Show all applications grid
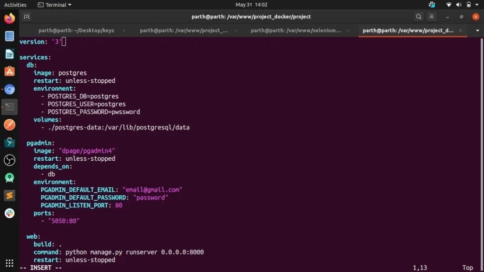Viewport: 484px width, 272px height. tap(10, 263)
